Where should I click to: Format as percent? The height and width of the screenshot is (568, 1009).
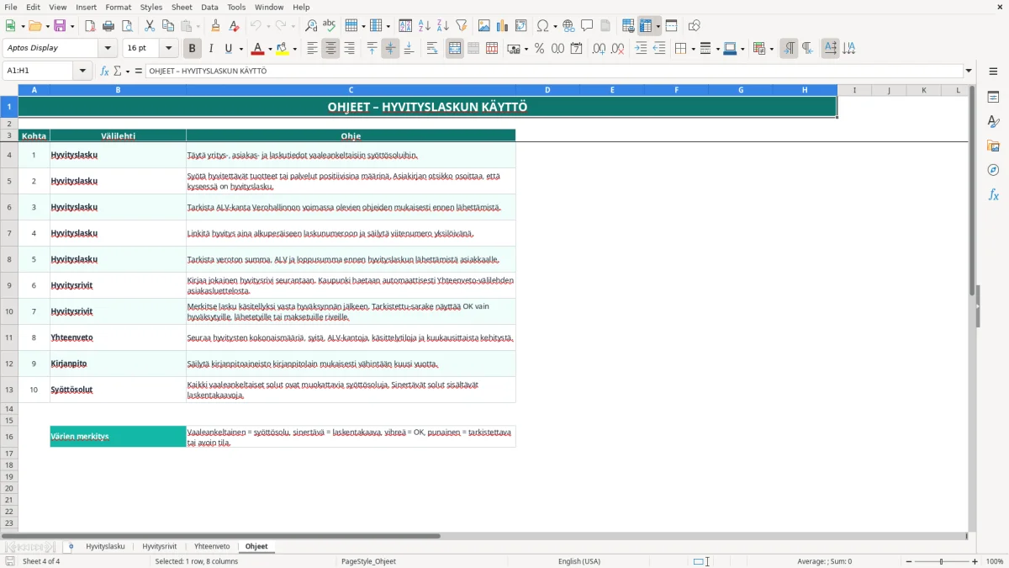pyautogui.click(x=539, y=49)
